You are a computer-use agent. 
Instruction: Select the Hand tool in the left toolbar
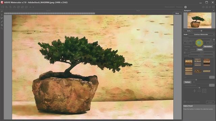(x=2, y=25)
